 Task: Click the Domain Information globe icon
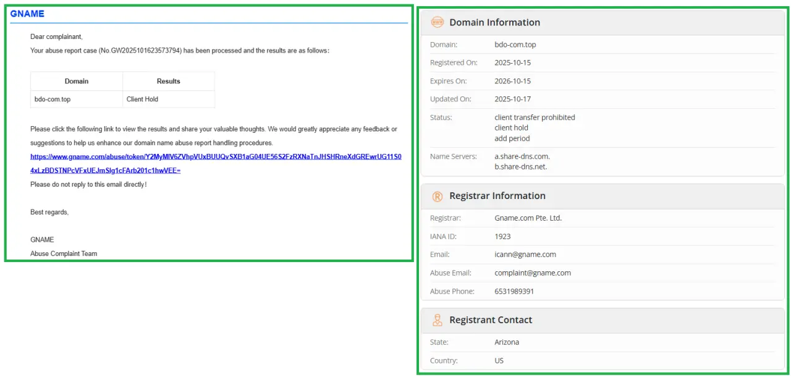(x=437, y=22)
